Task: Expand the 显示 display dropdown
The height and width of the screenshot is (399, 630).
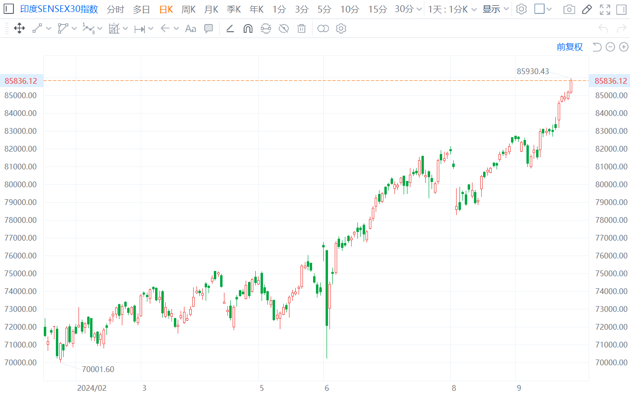Action: pyautogui.click(x=496, y=9)
